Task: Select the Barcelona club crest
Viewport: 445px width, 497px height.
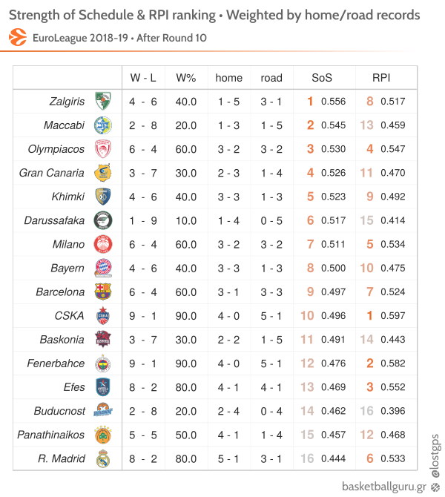Action: click(x=103, y=292)
